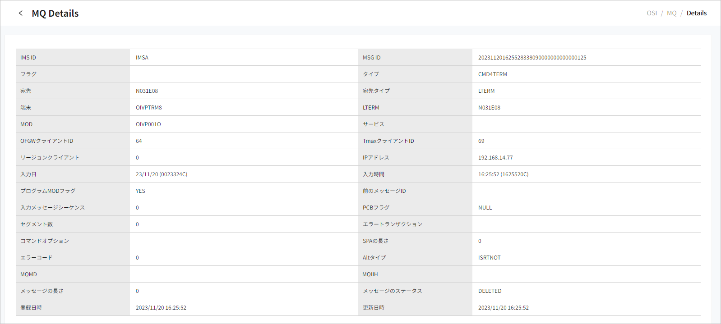This screenshot has height=324, width=721.
Task: Select the PCB flag NULL value
Action: tap(485, 208)
